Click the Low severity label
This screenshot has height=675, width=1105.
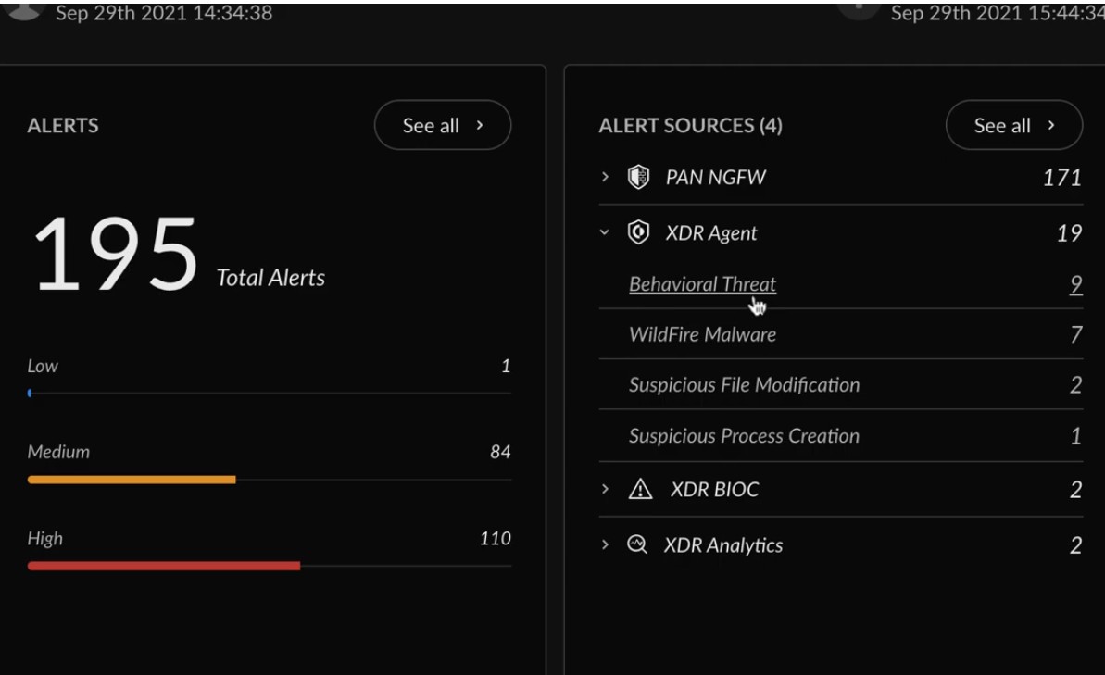point(43,366)
